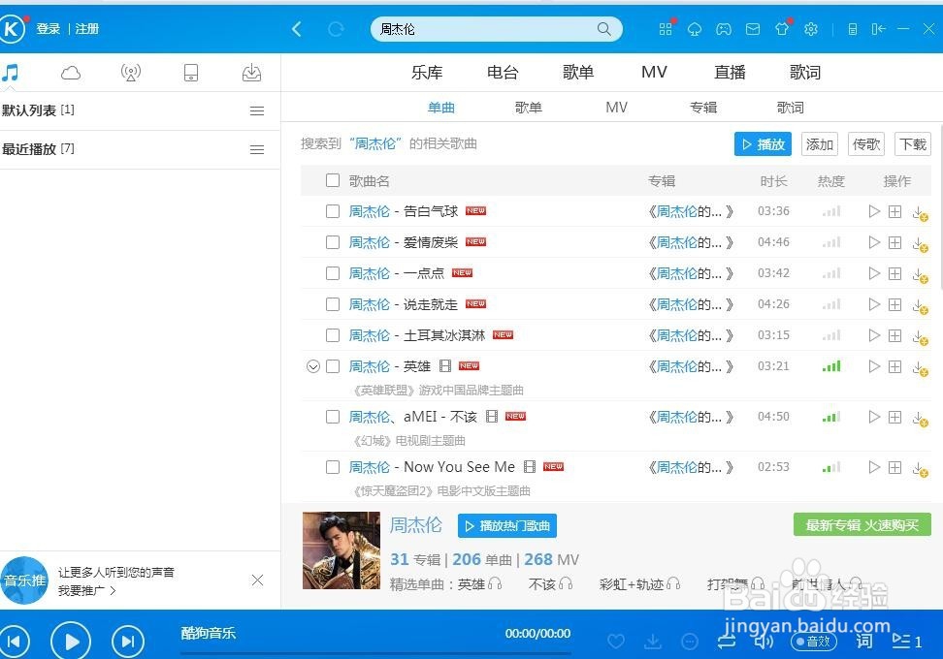
Task: Open the mobile device tab icon
Action: 191,73
